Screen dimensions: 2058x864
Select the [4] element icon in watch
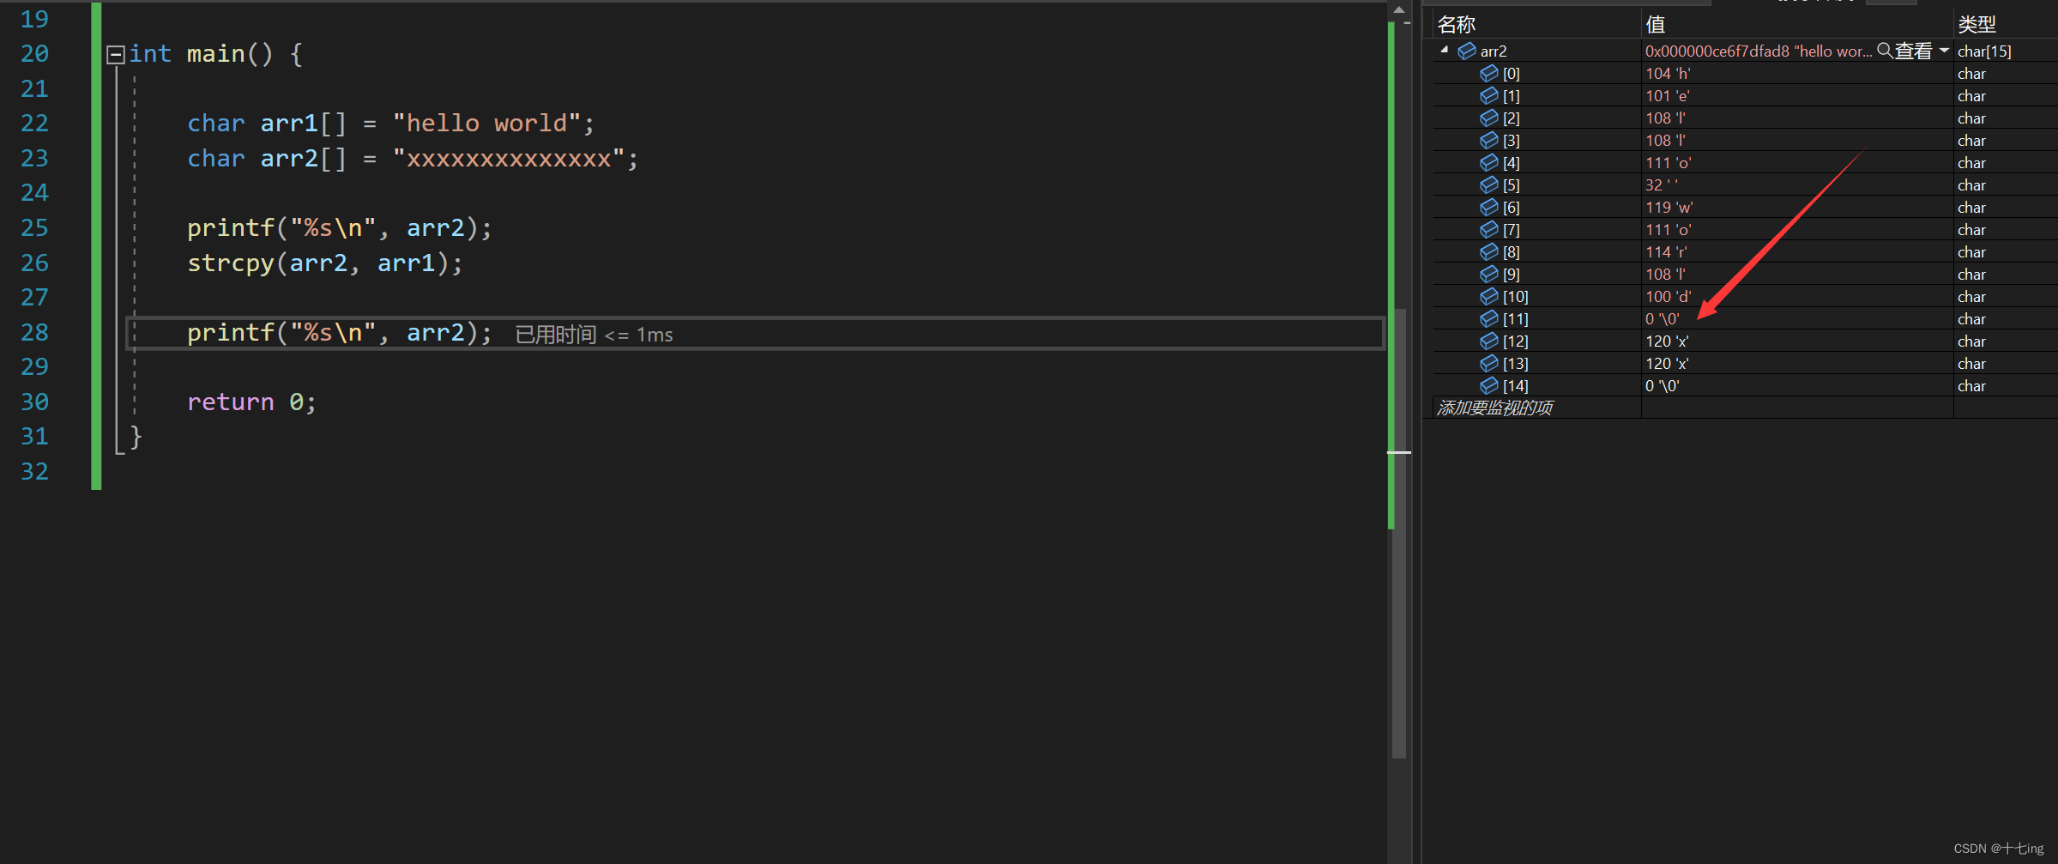click(1489, 163)
